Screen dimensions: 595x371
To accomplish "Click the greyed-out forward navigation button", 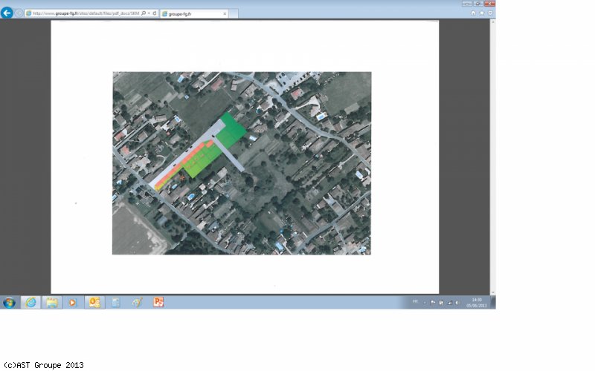I will pyautogui.click(x=19, y=13).
